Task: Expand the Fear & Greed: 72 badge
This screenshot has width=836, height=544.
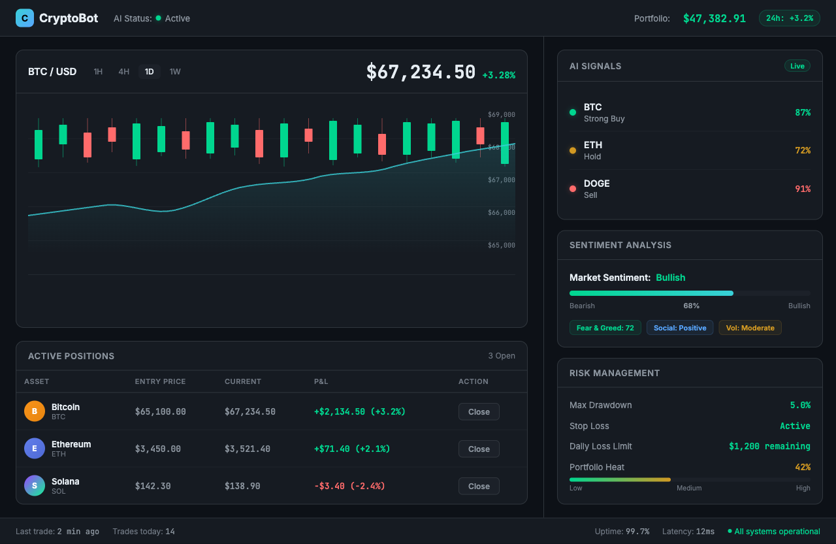Action: pyautogui.click(x=605, y=327)
